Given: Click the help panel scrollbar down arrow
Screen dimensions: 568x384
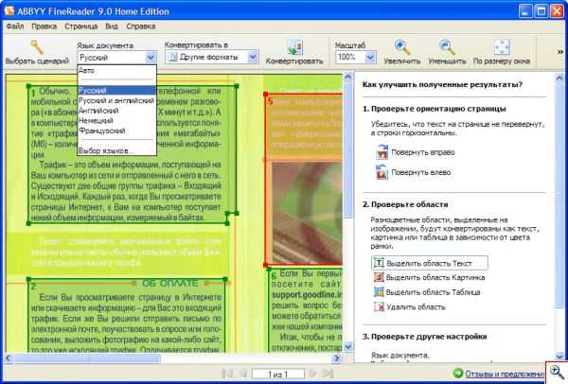Looking at the screenshot, I should pyautogui.click(x=559, y=357).
